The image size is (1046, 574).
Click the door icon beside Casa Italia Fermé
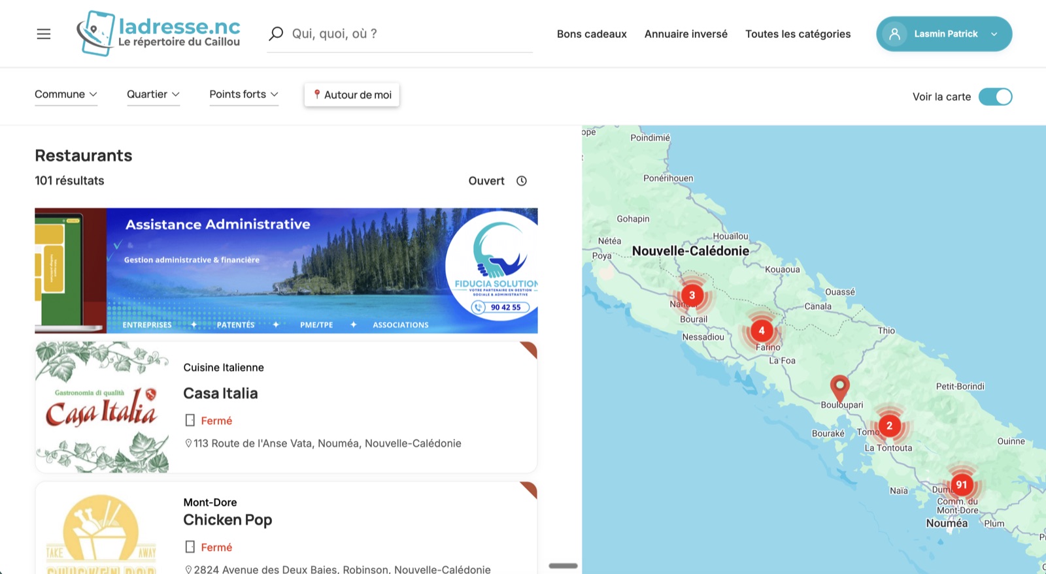pos(190,421)
